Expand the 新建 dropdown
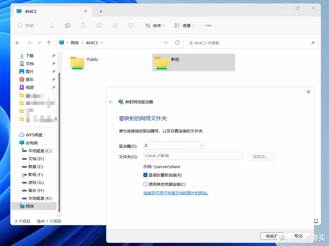329x246 pixels. pyautogui.click(x=36, y=26)
